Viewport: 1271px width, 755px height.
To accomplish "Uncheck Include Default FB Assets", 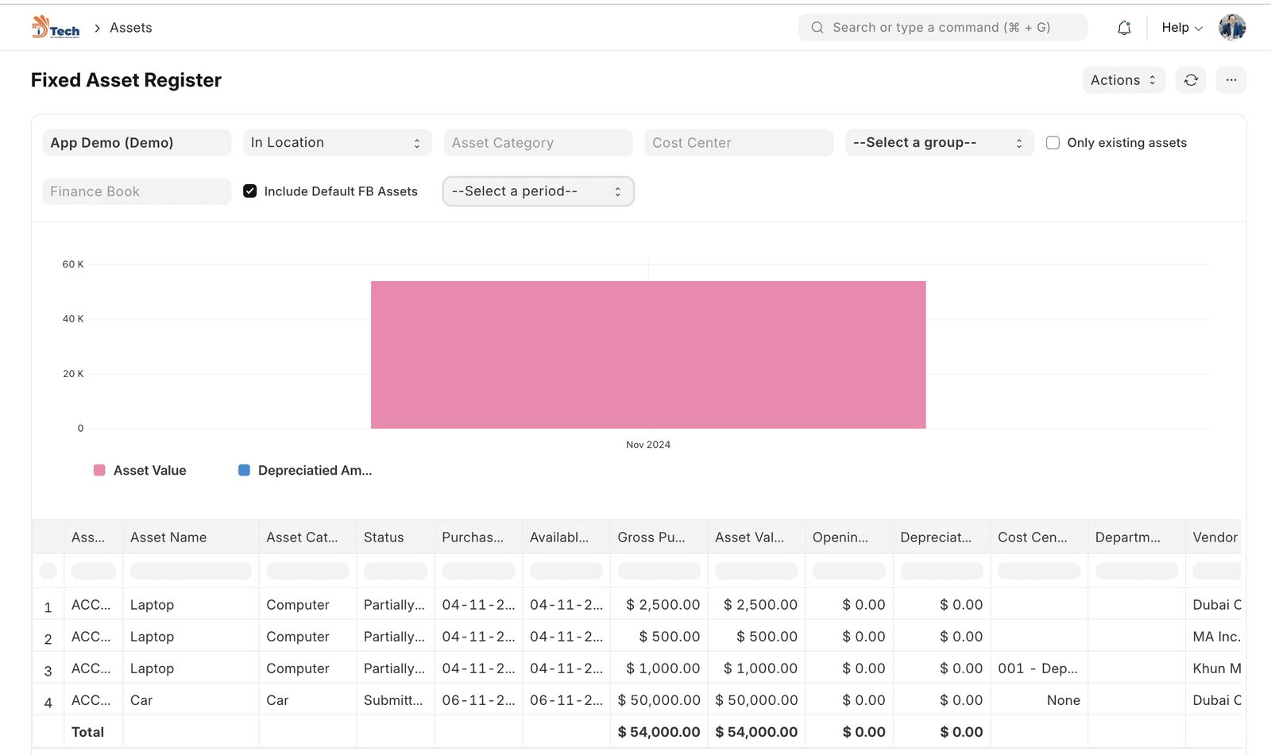I will click(250, 191).
